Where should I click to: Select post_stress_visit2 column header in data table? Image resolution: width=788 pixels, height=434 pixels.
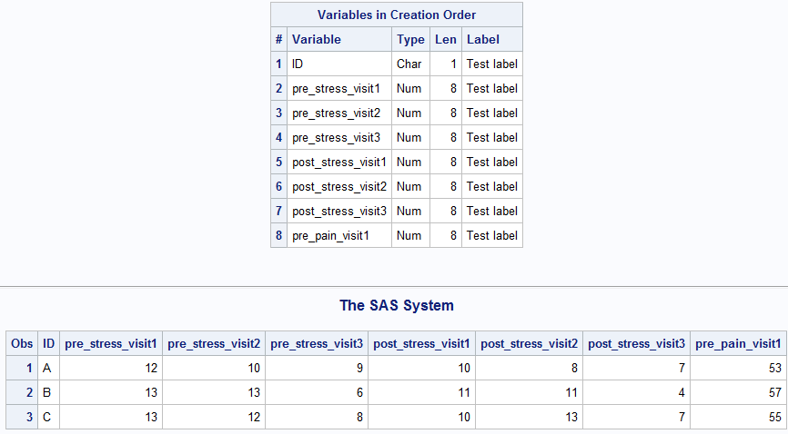[x=529, y=343]
